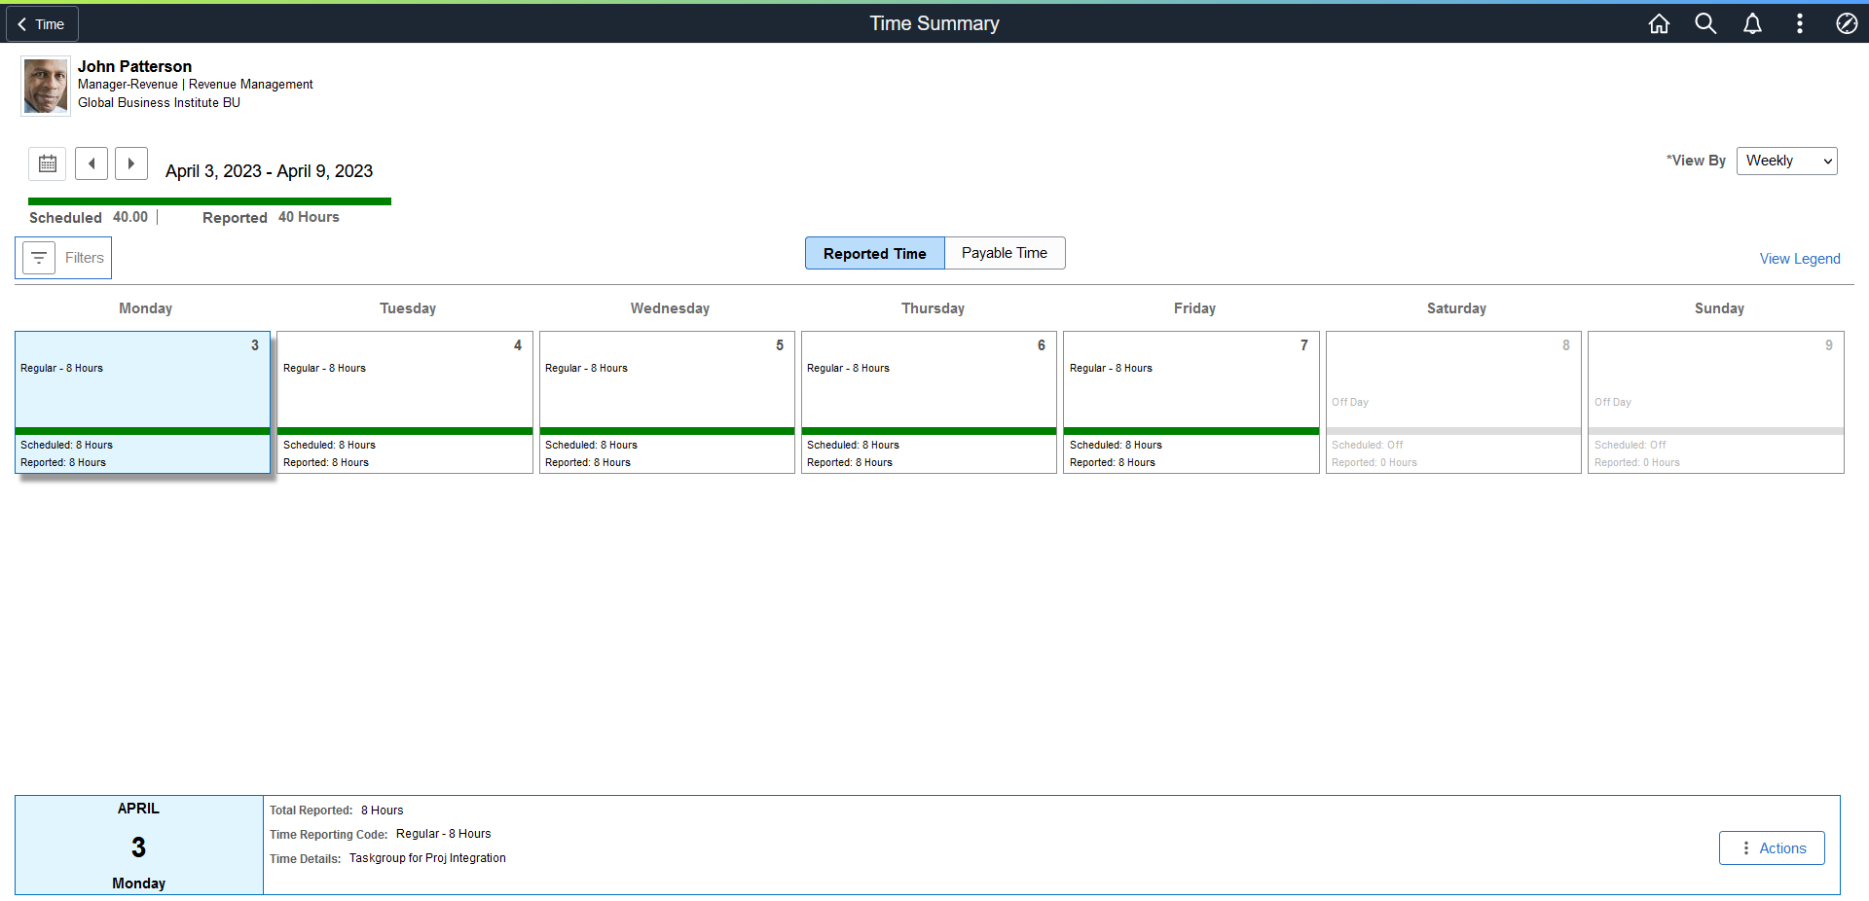Screen dimensions: 1869x901
Task: Click the NavBar compass icon
Action: (1847, 23)
